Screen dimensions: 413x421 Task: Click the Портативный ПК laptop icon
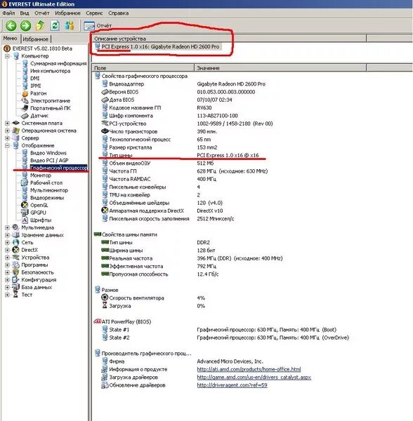[25, 108]
